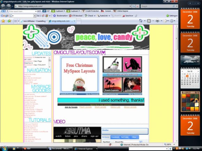202x151 pixels.
Task: Click the Add to Favorites star-plus icon
Action: [x=9, y=21]
